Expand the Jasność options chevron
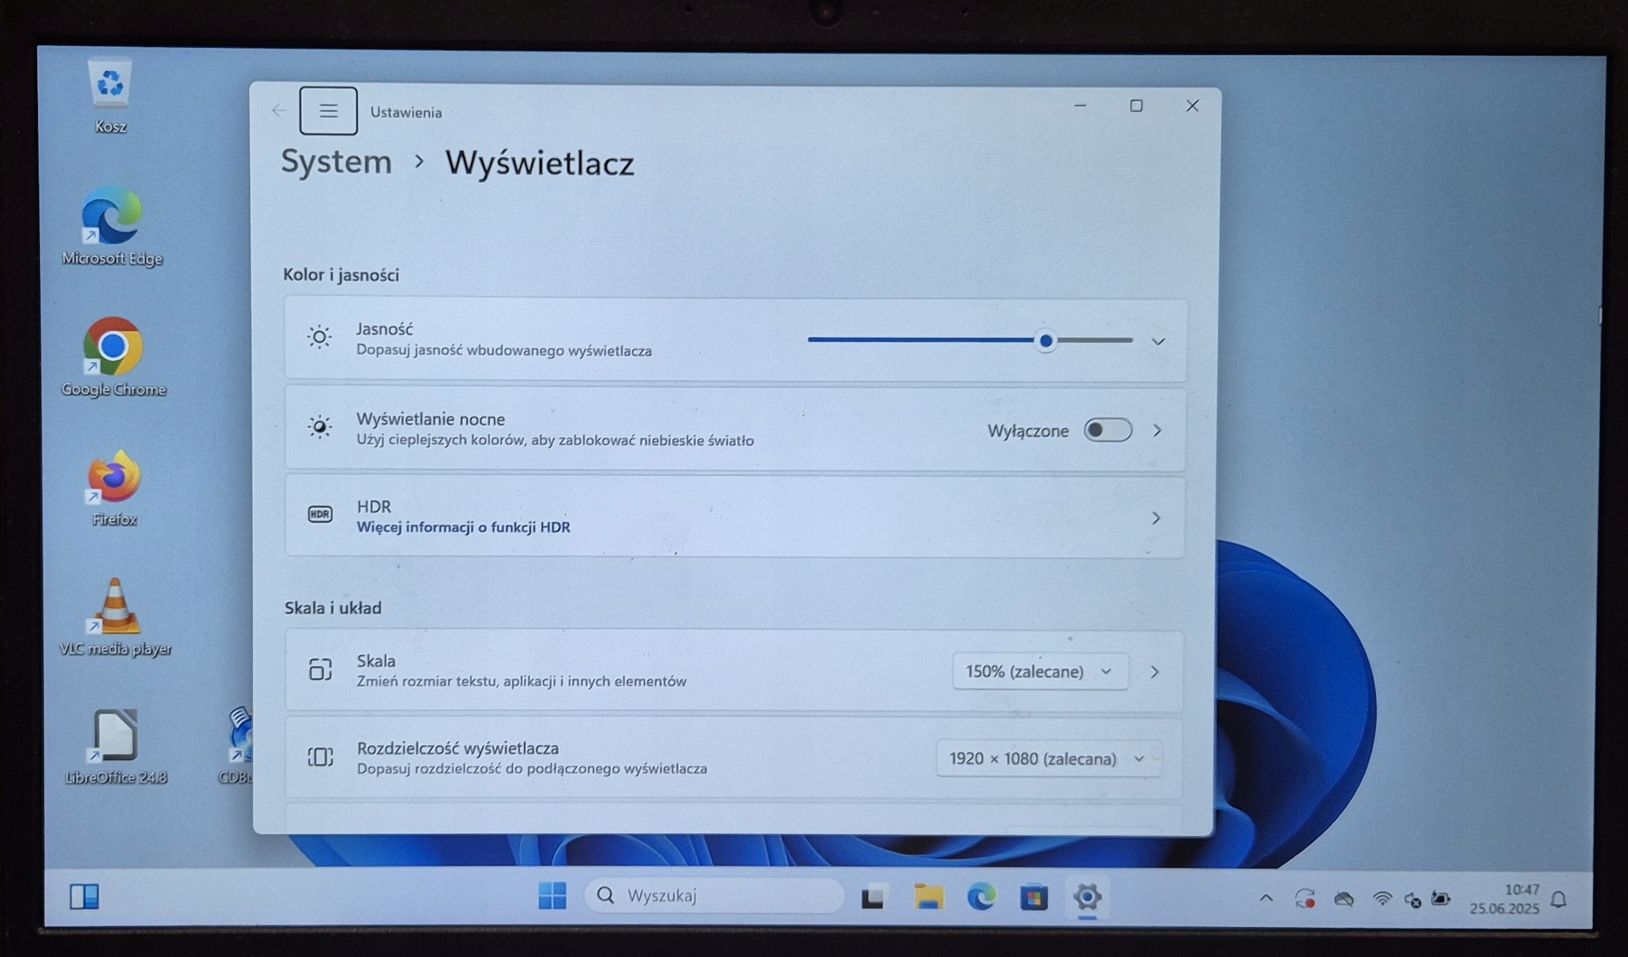The image size is (1628, 957). [1158, 341]
